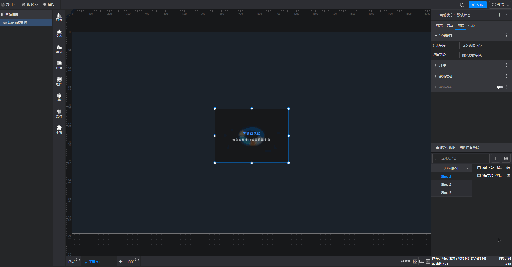Open the 文本 text components
The image size is (512, 267).
click(59, 33)
